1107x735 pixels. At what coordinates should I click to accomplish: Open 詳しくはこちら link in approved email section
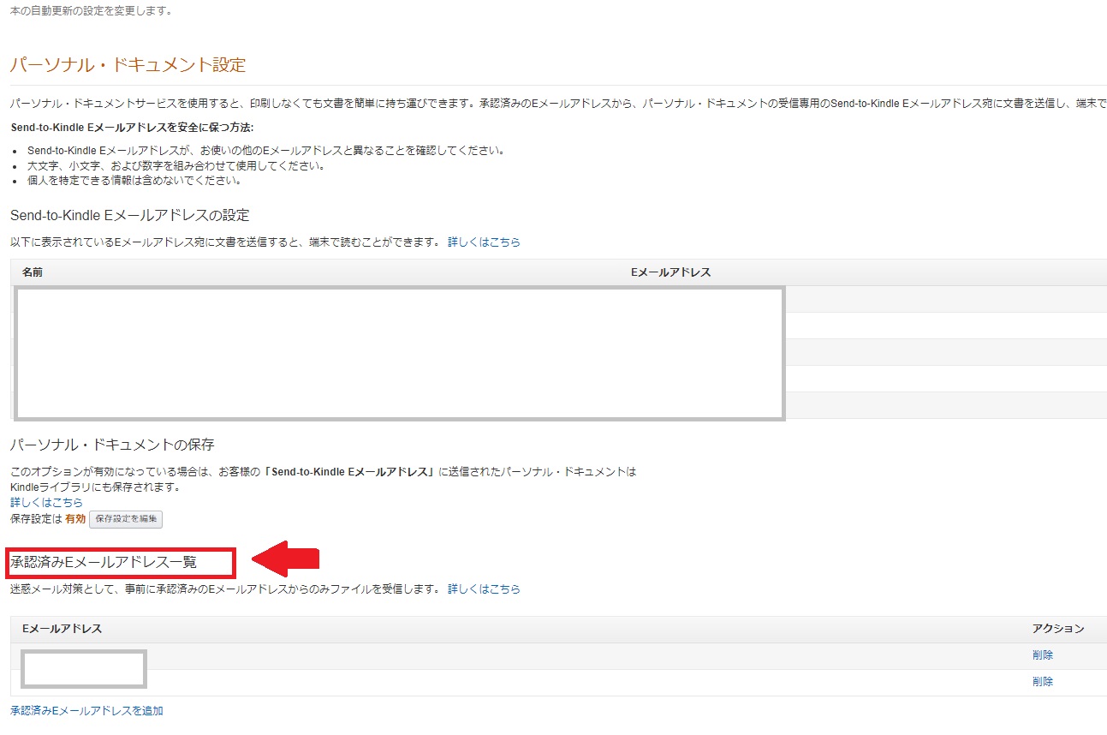pyautogui.click(x=484, y=589)
